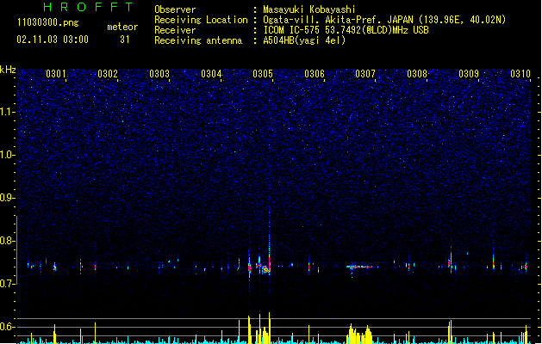Click the Receiving Location label
542x344 pixels.
pos(201,20)
